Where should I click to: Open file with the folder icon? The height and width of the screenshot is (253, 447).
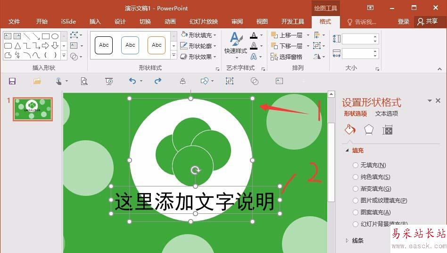[x=37, y=81]
